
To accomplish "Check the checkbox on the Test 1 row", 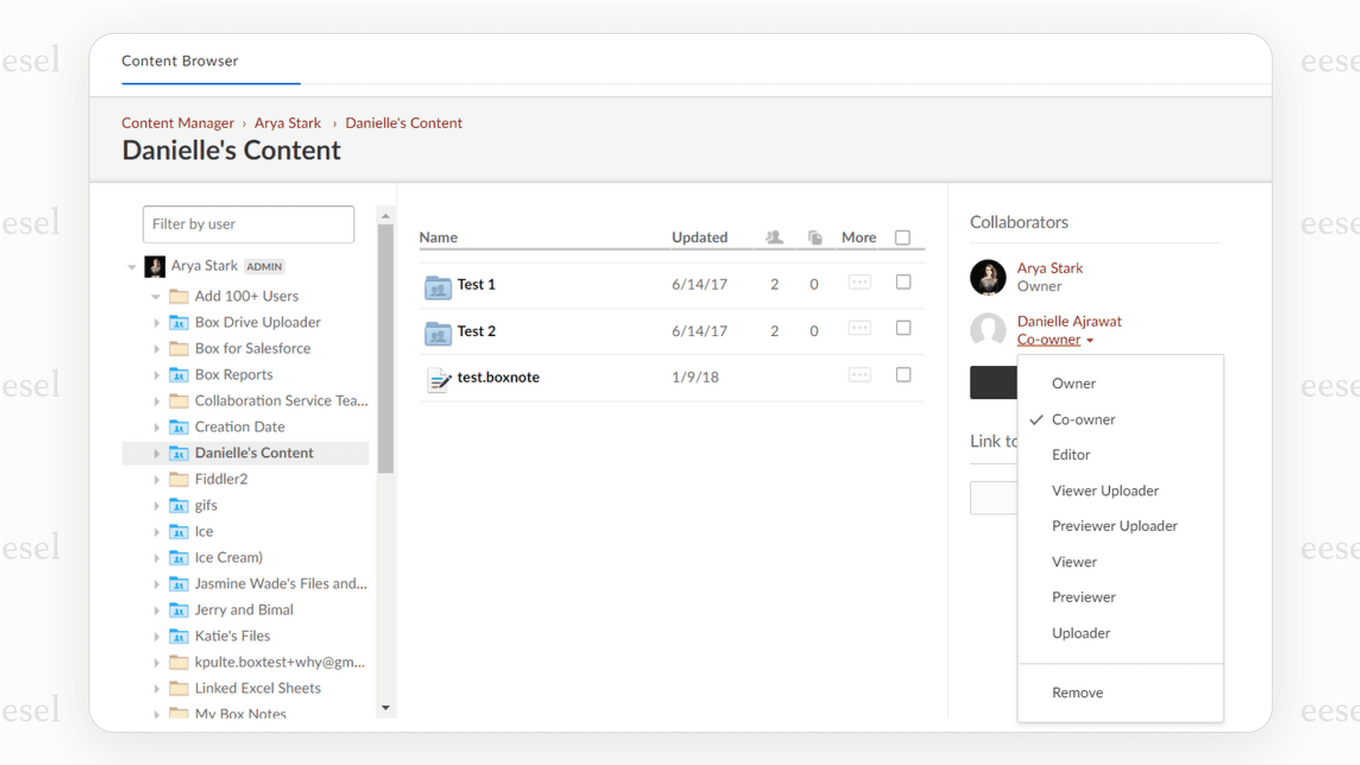I will tap(903, 282).
